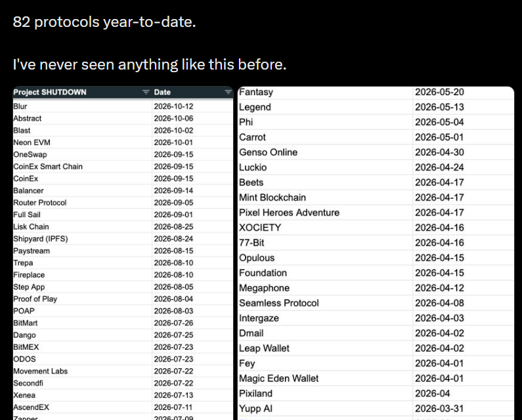Click the XOCIETY row name
522x420 pixels.
click(260, 228)
